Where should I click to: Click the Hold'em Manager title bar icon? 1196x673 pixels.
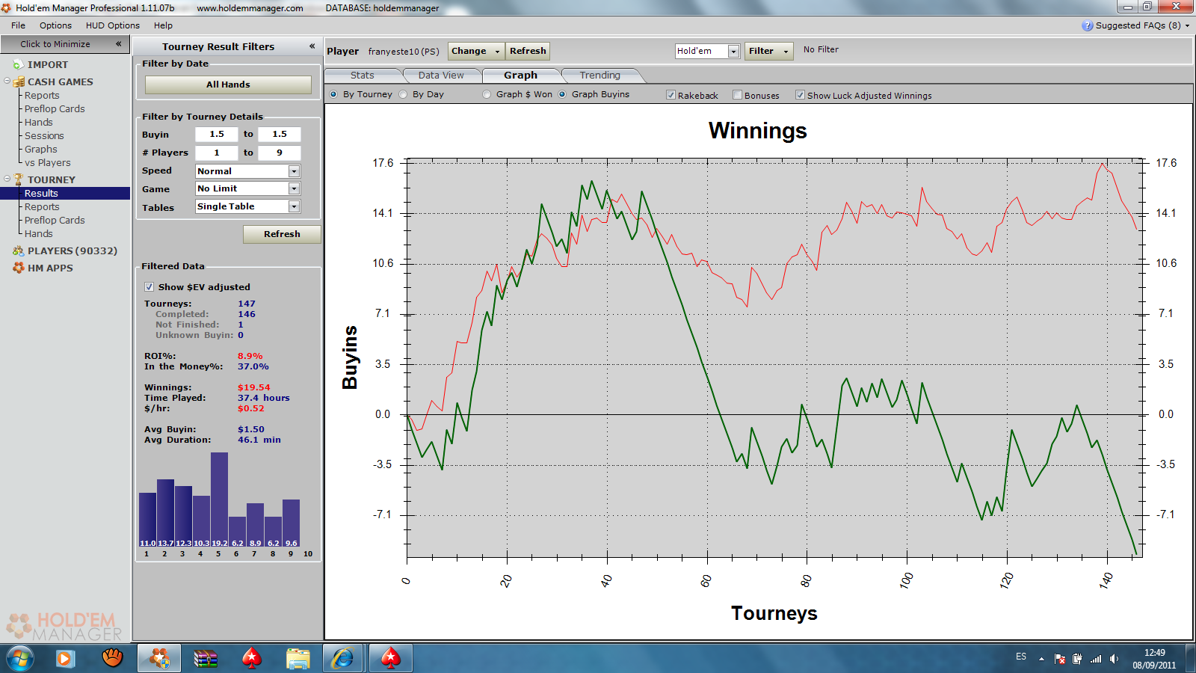click(x=7, y=7)
